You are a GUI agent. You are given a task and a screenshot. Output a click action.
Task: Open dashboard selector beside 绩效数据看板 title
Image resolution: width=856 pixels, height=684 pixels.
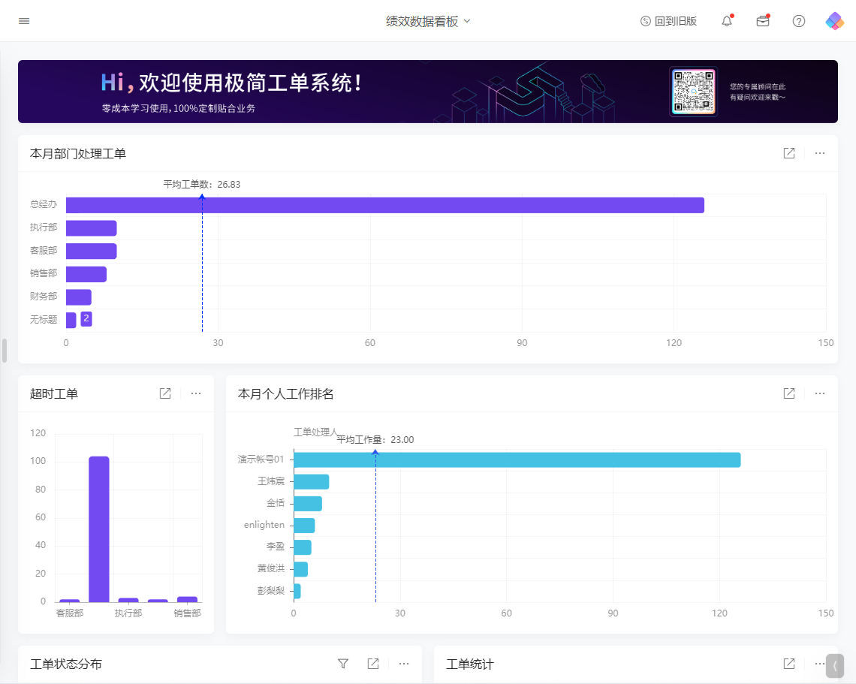[x=466, y=21]
